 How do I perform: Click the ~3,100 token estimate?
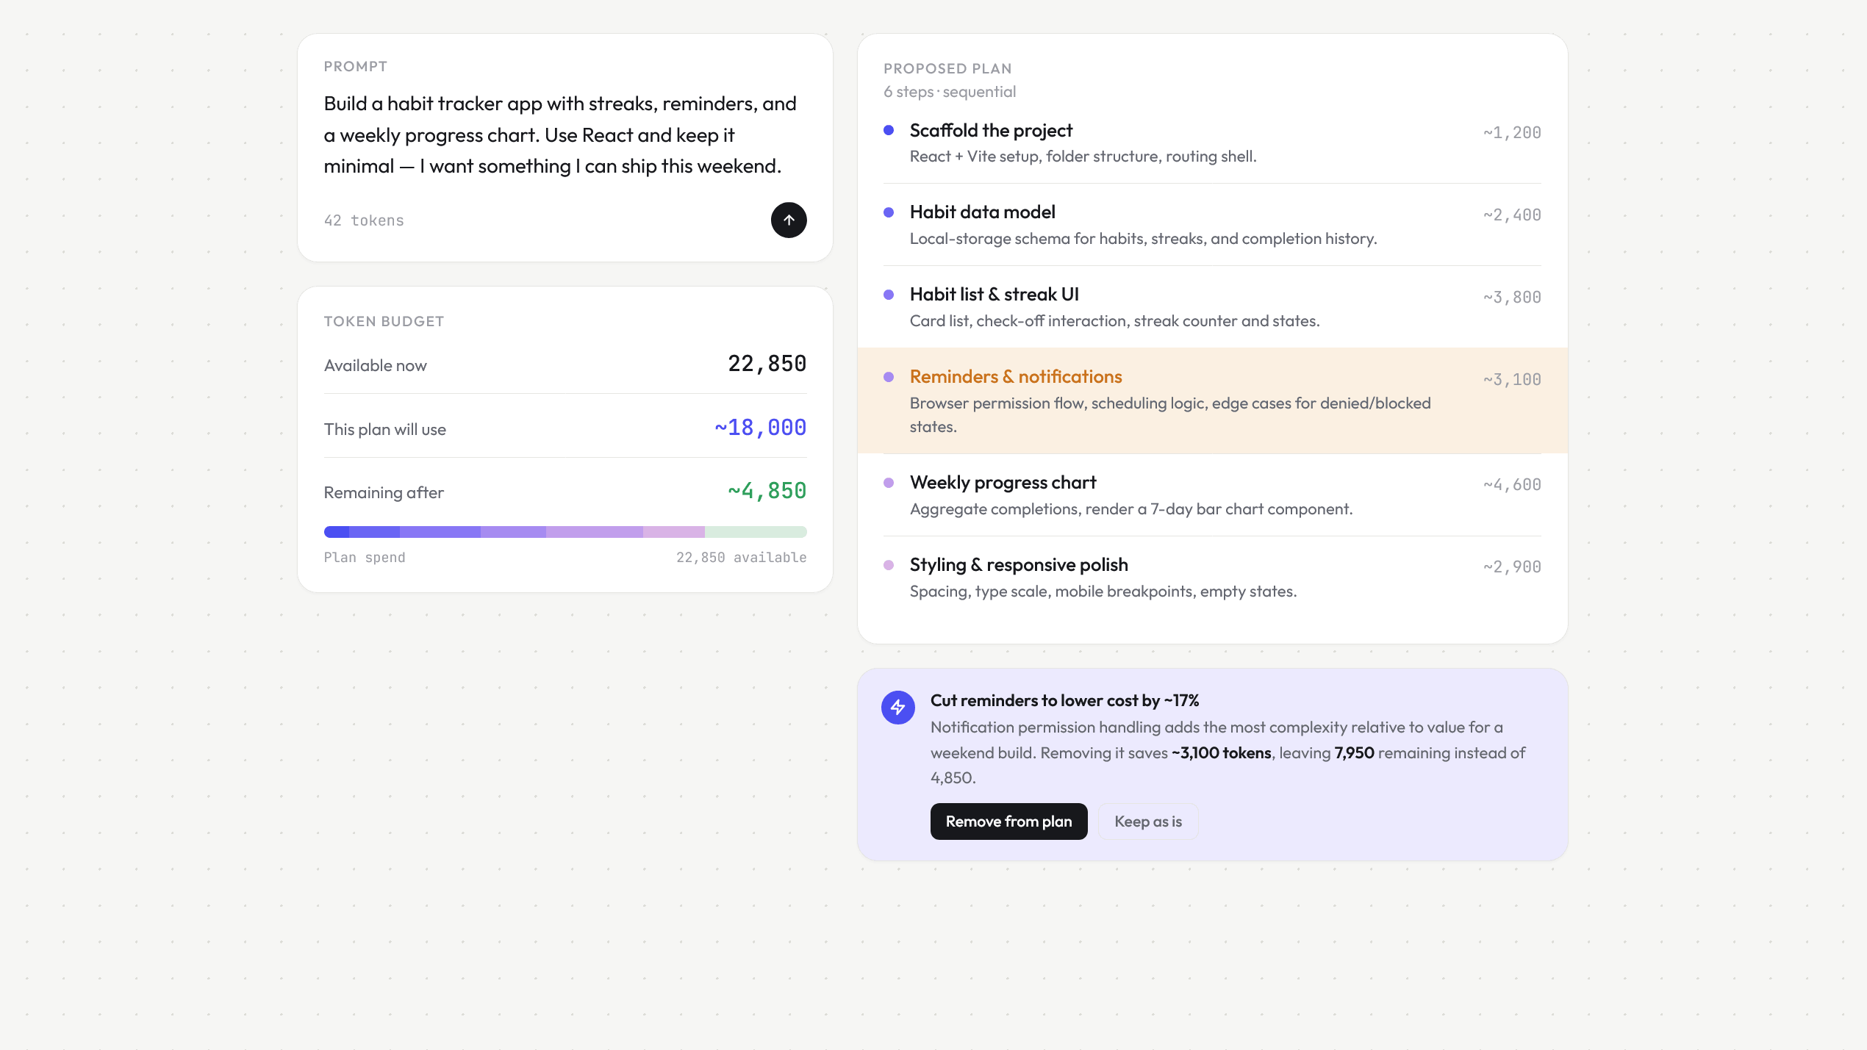(1512, 380)
